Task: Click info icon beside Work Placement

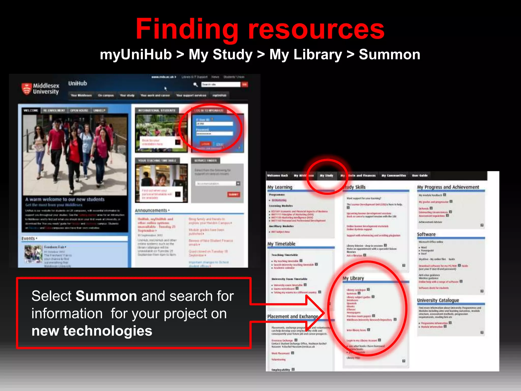Action: coord(293,353)
